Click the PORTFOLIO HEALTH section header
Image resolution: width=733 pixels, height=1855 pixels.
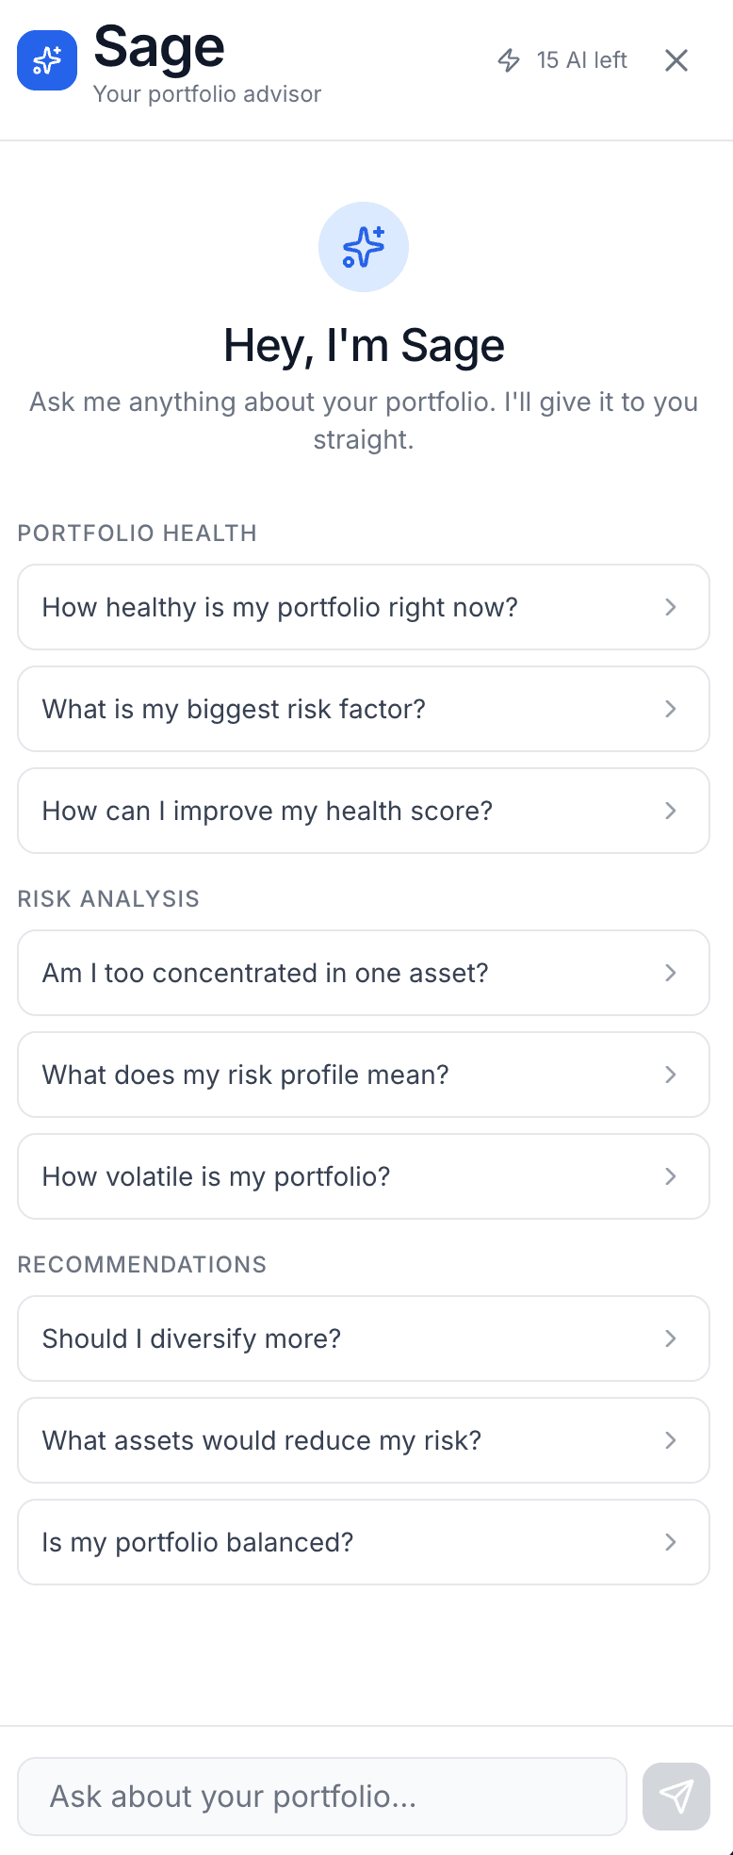click(x=137, y=534)
